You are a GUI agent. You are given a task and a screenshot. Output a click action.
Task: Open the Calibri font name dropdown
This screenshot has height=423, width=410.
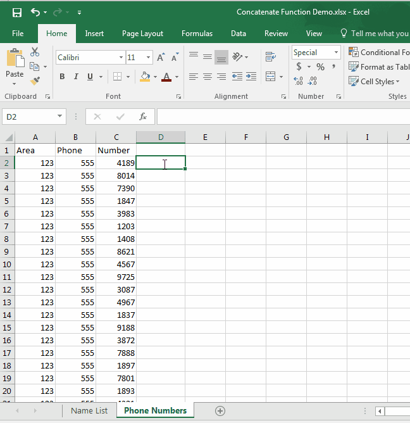pyautogui.click(x=121, y=58)
